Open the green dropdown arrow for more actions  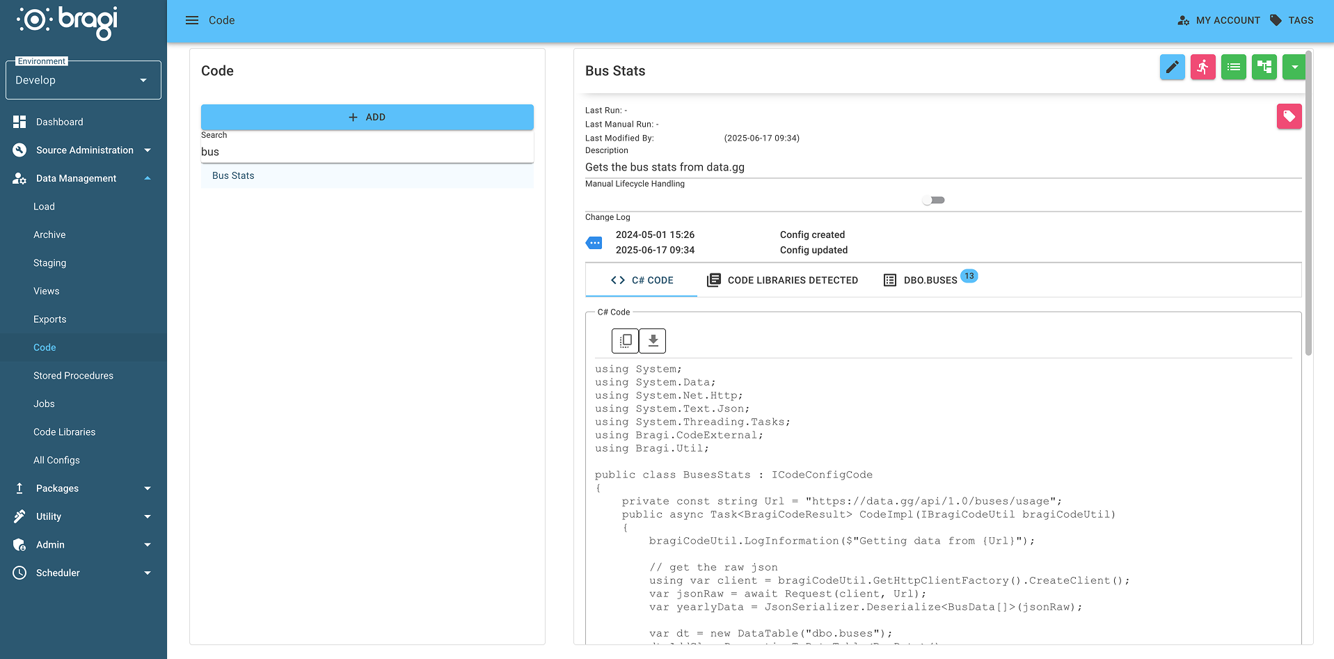pyautogui.click(x=1294, y=67)
